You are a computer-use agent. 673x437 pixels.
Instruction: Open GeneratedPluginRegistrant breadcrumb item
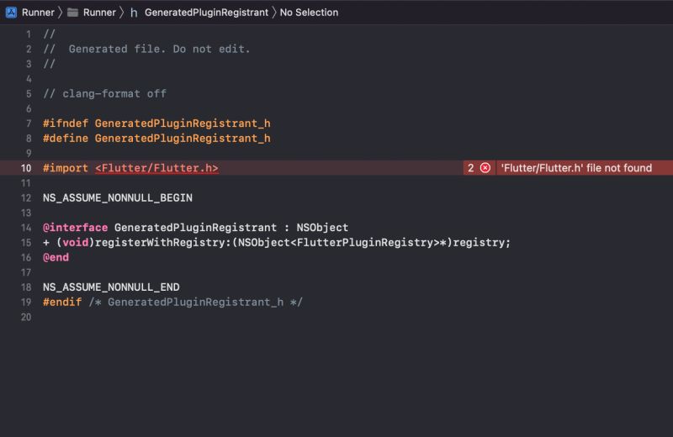tap(206, 13)
